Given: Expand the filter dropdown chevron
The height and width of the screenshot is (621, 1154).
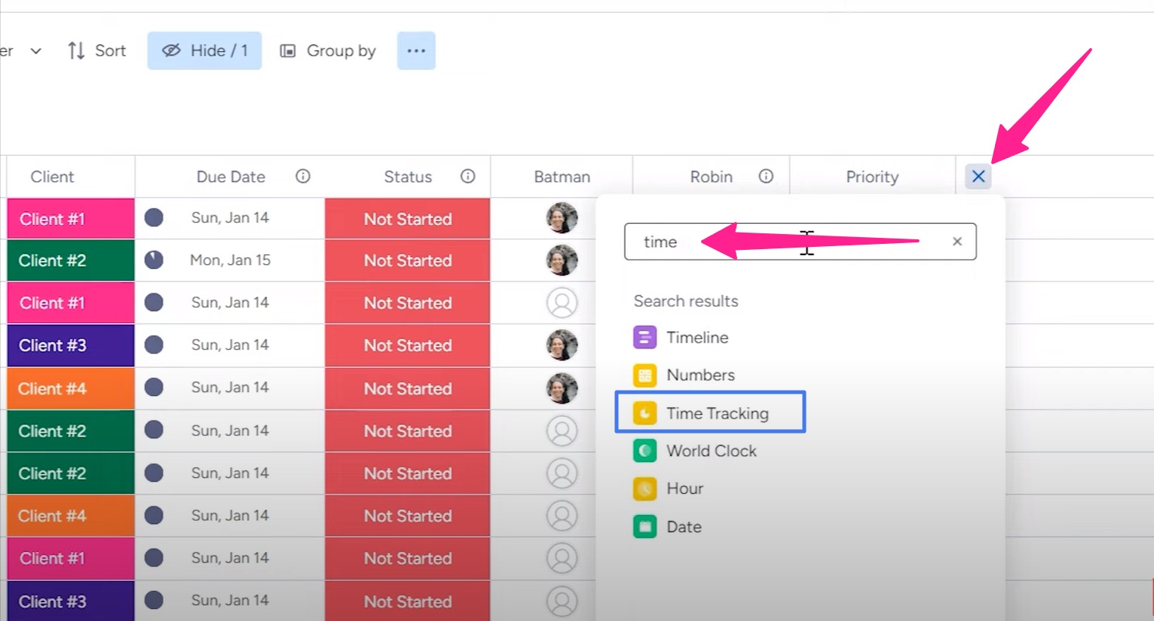Looking at the screenshot, I should [x=35, y=50].
